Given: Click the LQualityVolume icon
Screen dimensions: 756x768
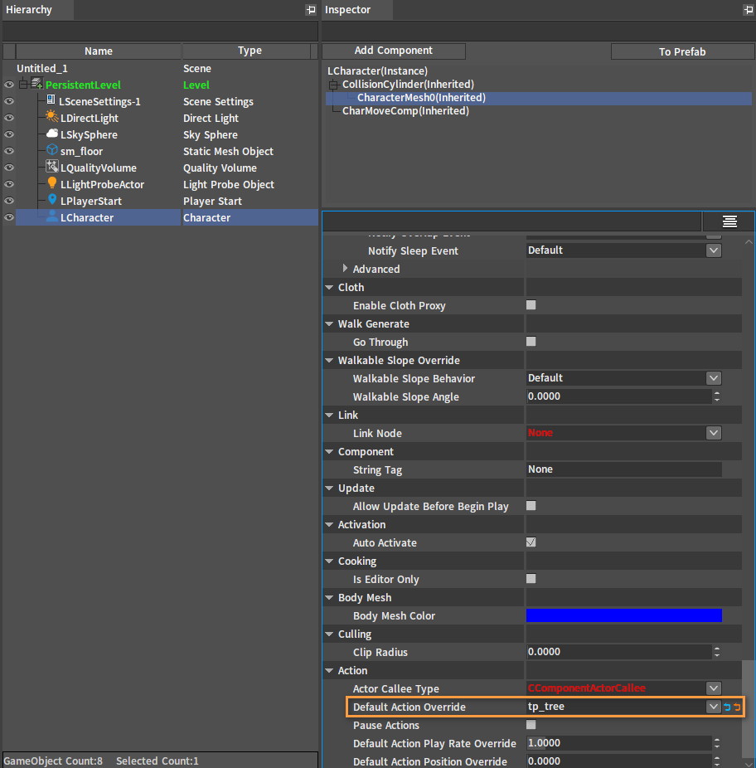Looking at the screenshot, I should [52, 167].
